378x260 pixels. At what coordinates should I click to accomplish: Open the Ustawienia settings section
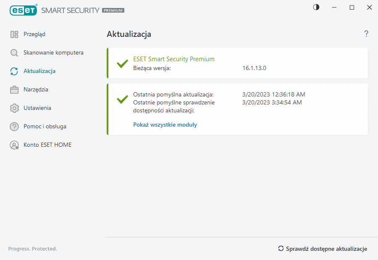[x=37, y=108]
